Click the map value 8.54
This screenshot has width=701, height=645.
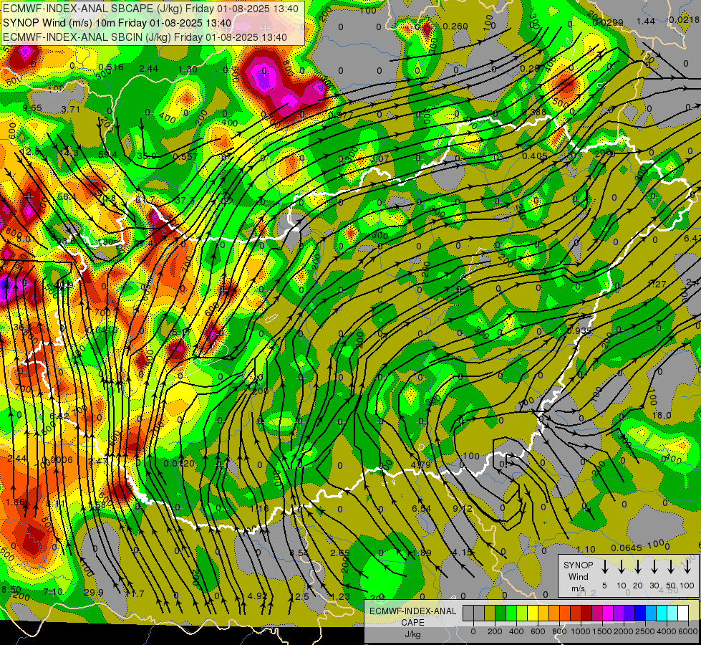pos(299,553)
